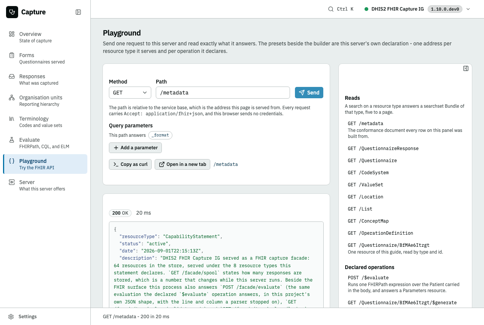Select the GET /ConceptMap preset

point(405,221)
